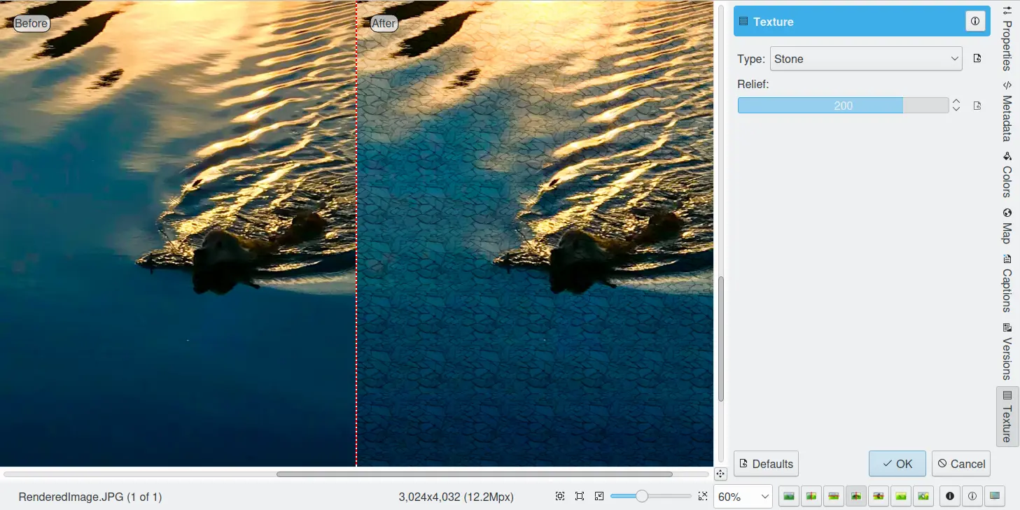
Task: Open the texture Type dropdown showing Stone
Action: point(866,59)
